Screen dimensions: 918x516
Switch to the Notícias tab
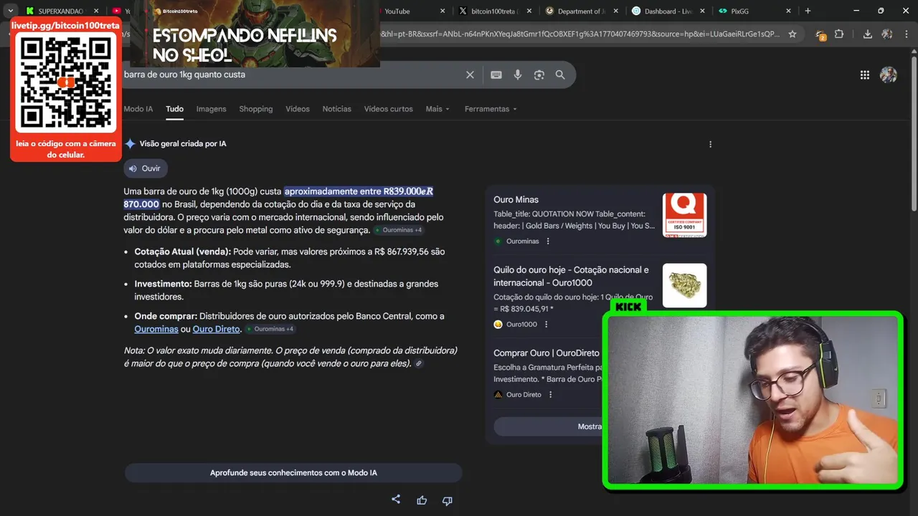337,109
